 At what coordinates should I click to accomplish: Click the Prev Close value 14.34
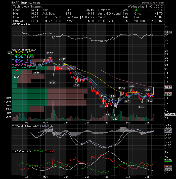coord(34,21)
